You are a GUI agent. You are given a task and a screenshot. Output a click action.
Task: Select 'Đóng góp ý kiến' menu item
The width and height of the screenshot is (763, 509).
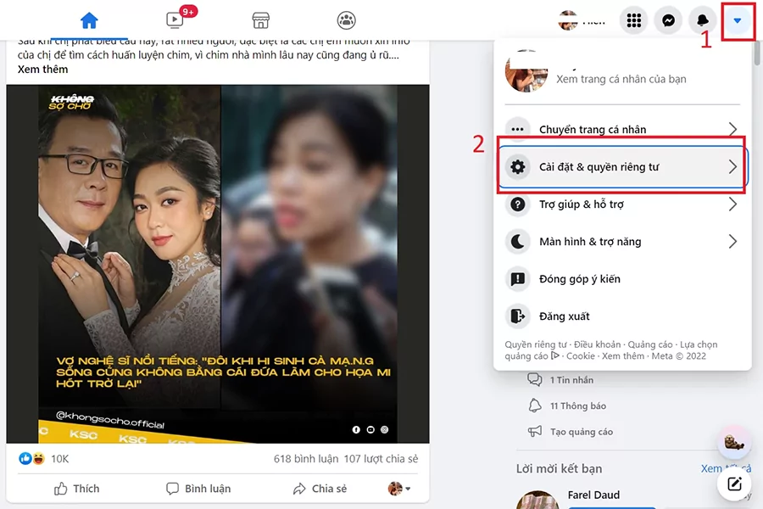622,279
